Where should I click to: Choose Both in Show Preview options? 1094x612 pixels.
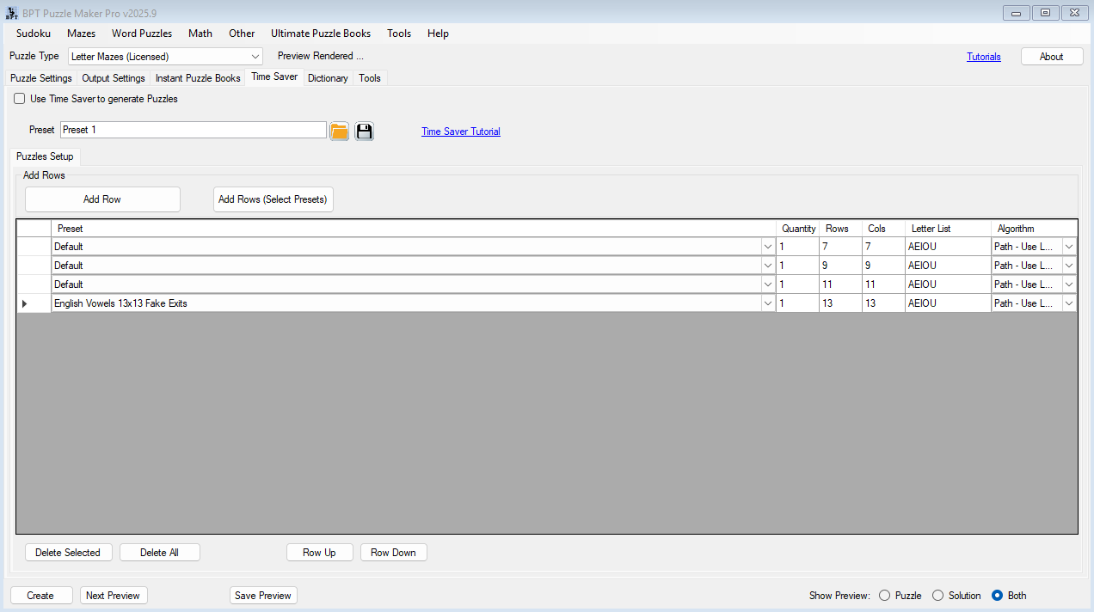click(x=997, y=595)
